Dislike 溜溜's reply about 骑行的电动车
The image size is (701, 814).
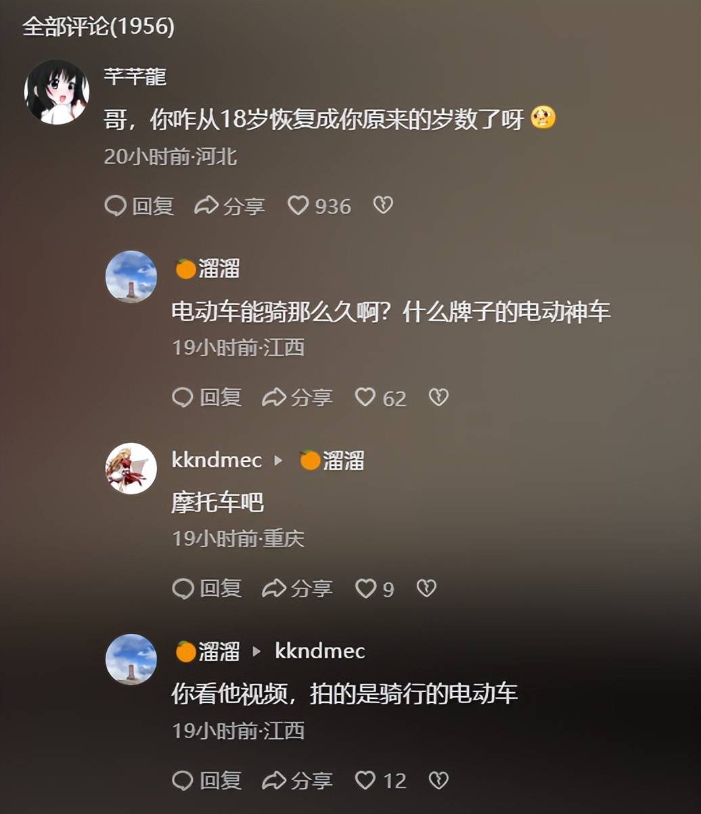pos(438,780)
